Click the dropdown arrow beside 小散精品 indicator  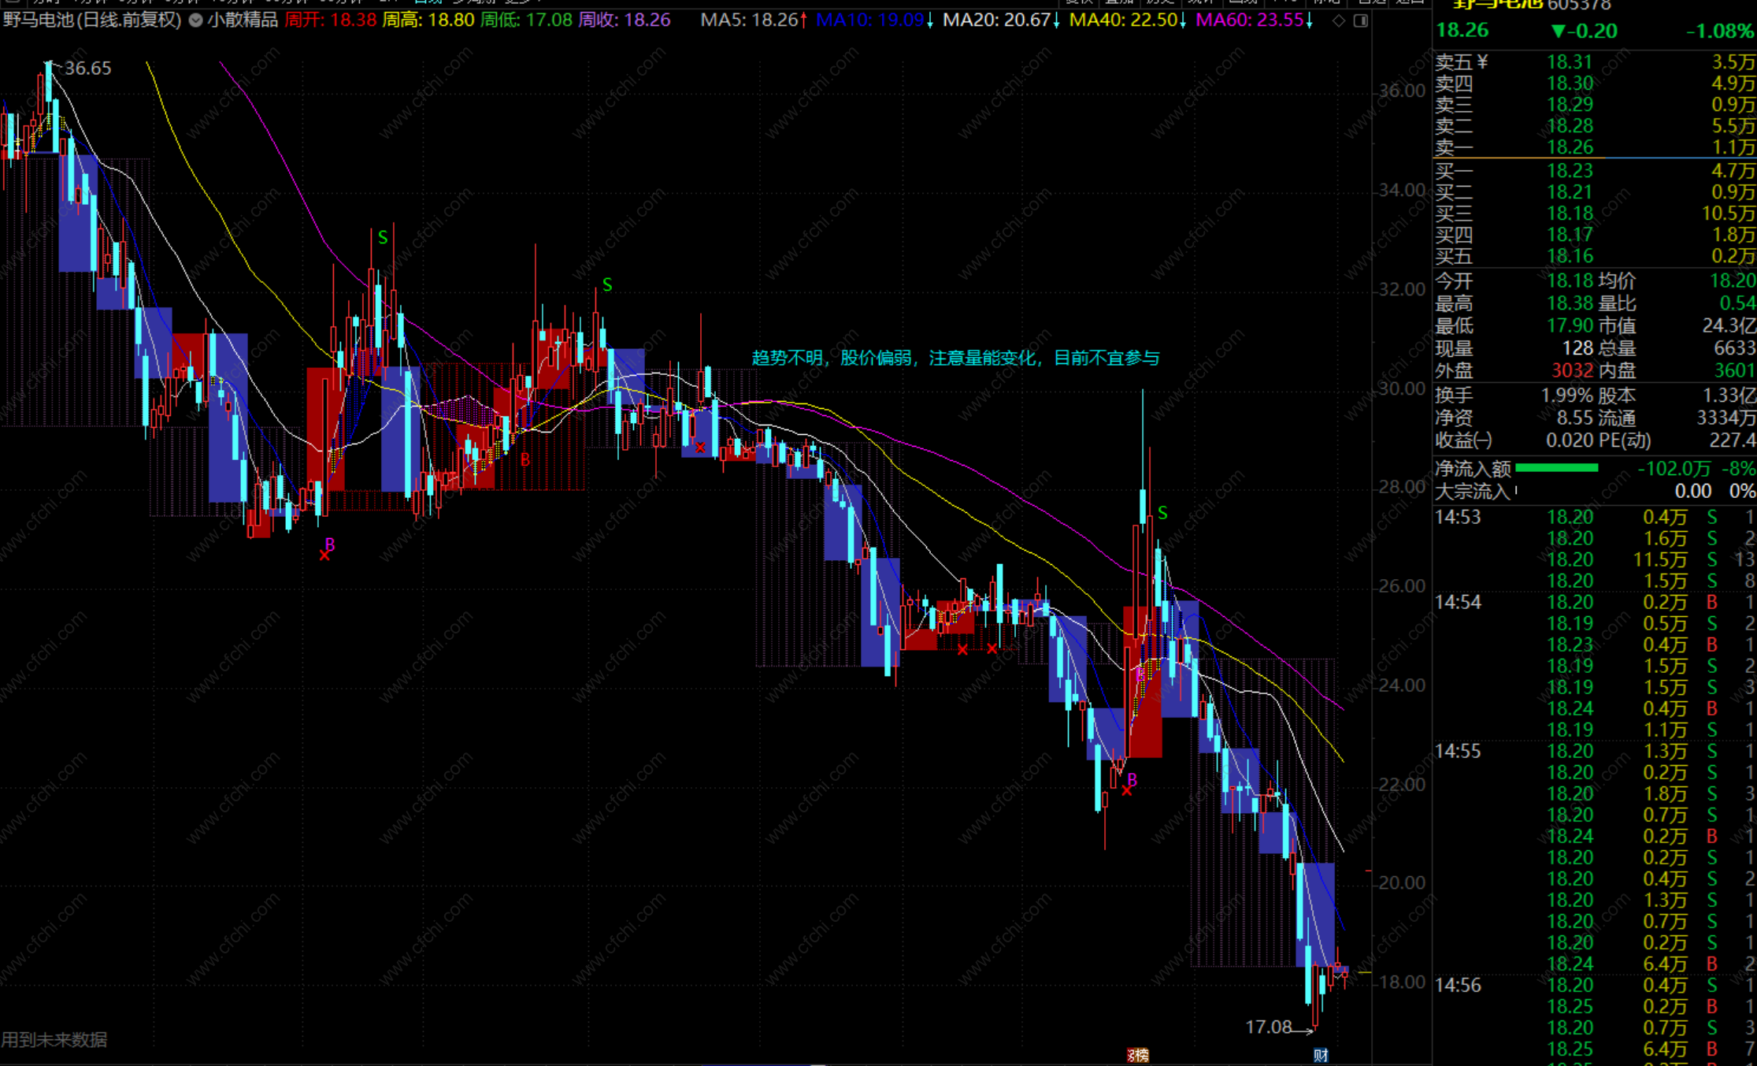195,20
